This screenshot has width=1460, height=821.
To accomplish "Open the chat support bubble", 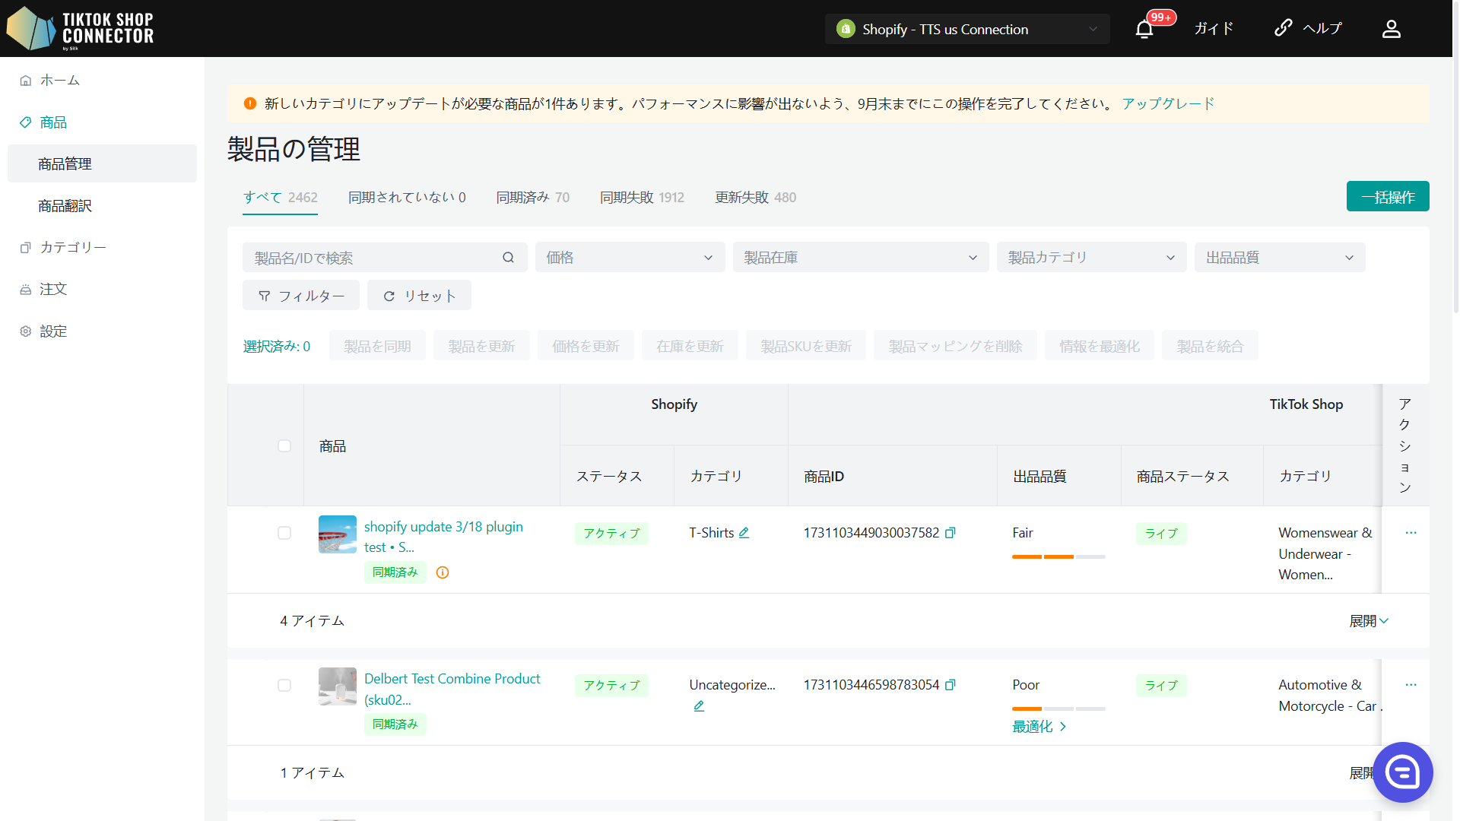I will pos(1402,772).
